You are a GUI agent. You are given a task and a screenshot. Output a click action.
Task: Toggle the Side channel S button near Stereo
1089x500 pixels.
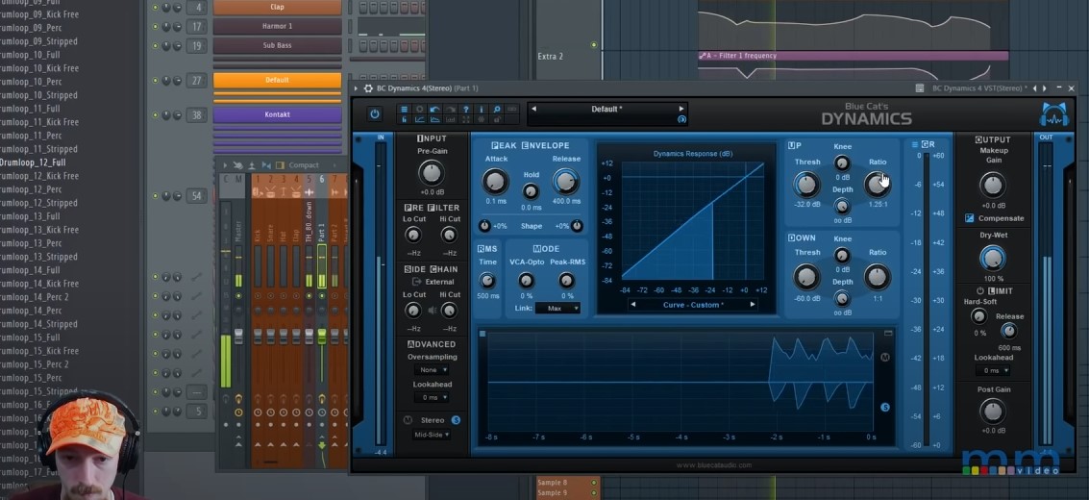(x=456, y=420)
